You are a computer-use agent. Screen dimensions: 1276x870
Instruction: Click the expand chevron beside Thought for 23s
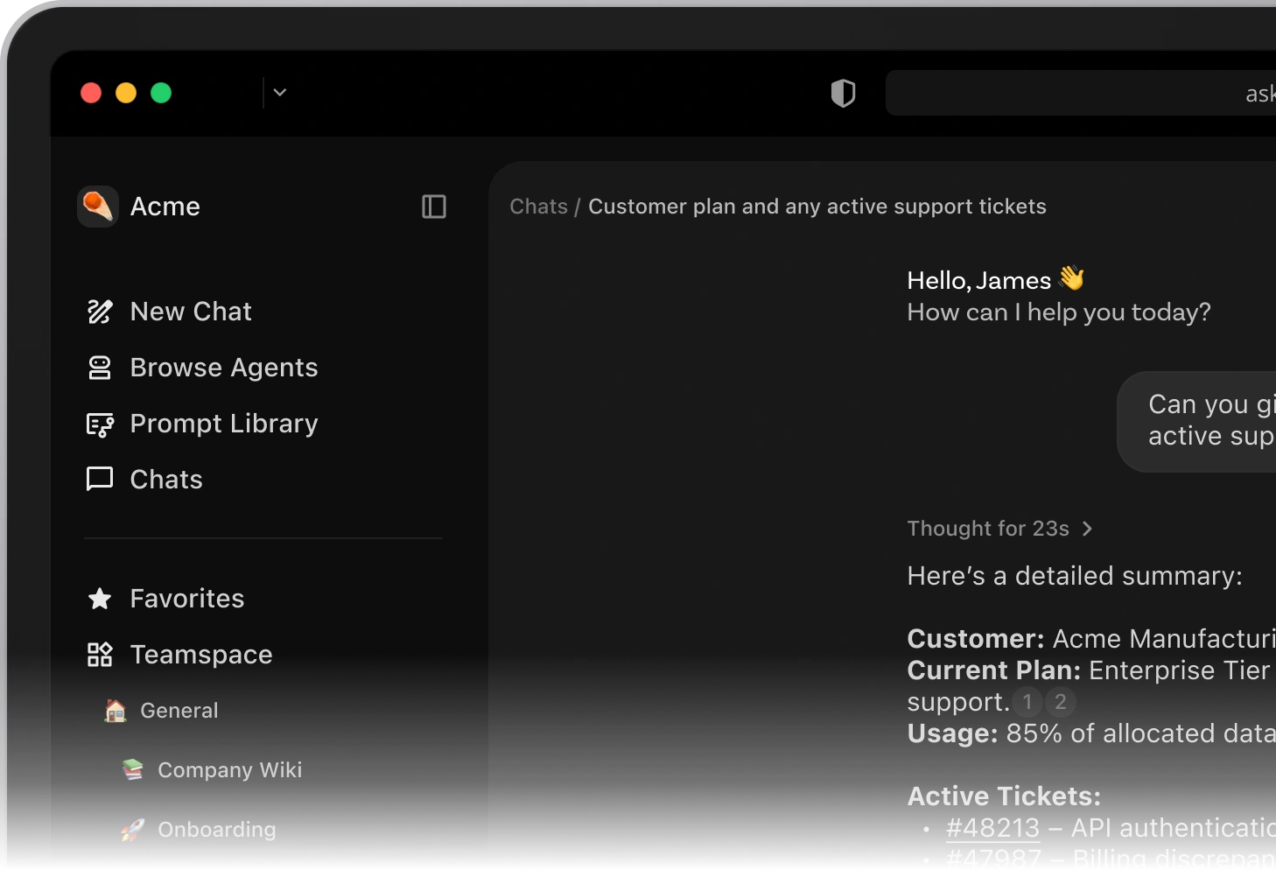[1087, 529]
